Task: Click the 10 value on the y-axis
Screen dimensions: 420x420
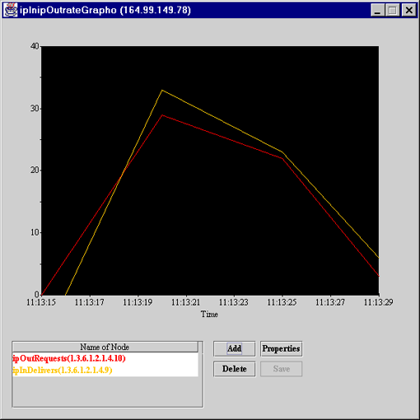Action: (35, 232)
